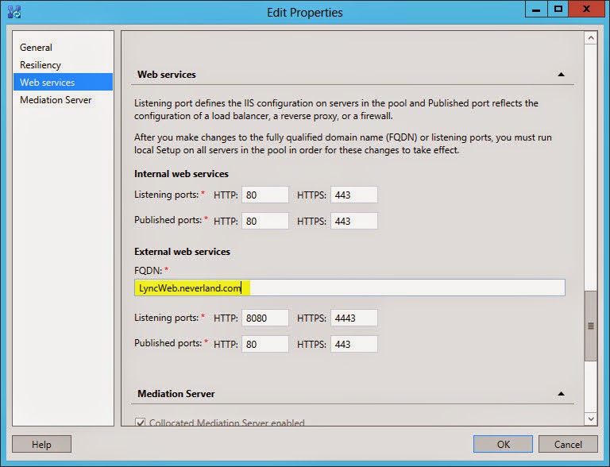610x467 pixels.
Task: Click external listening HTTPS port 4443 field
Action: point(353,318)
